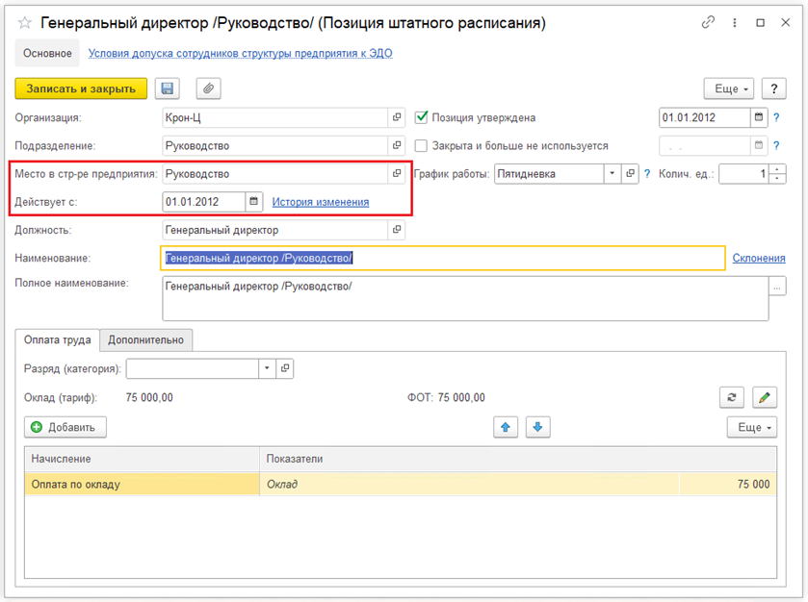
Task: Open the calendar for the Позиция утверждена date
Action: tap(759, 117)
